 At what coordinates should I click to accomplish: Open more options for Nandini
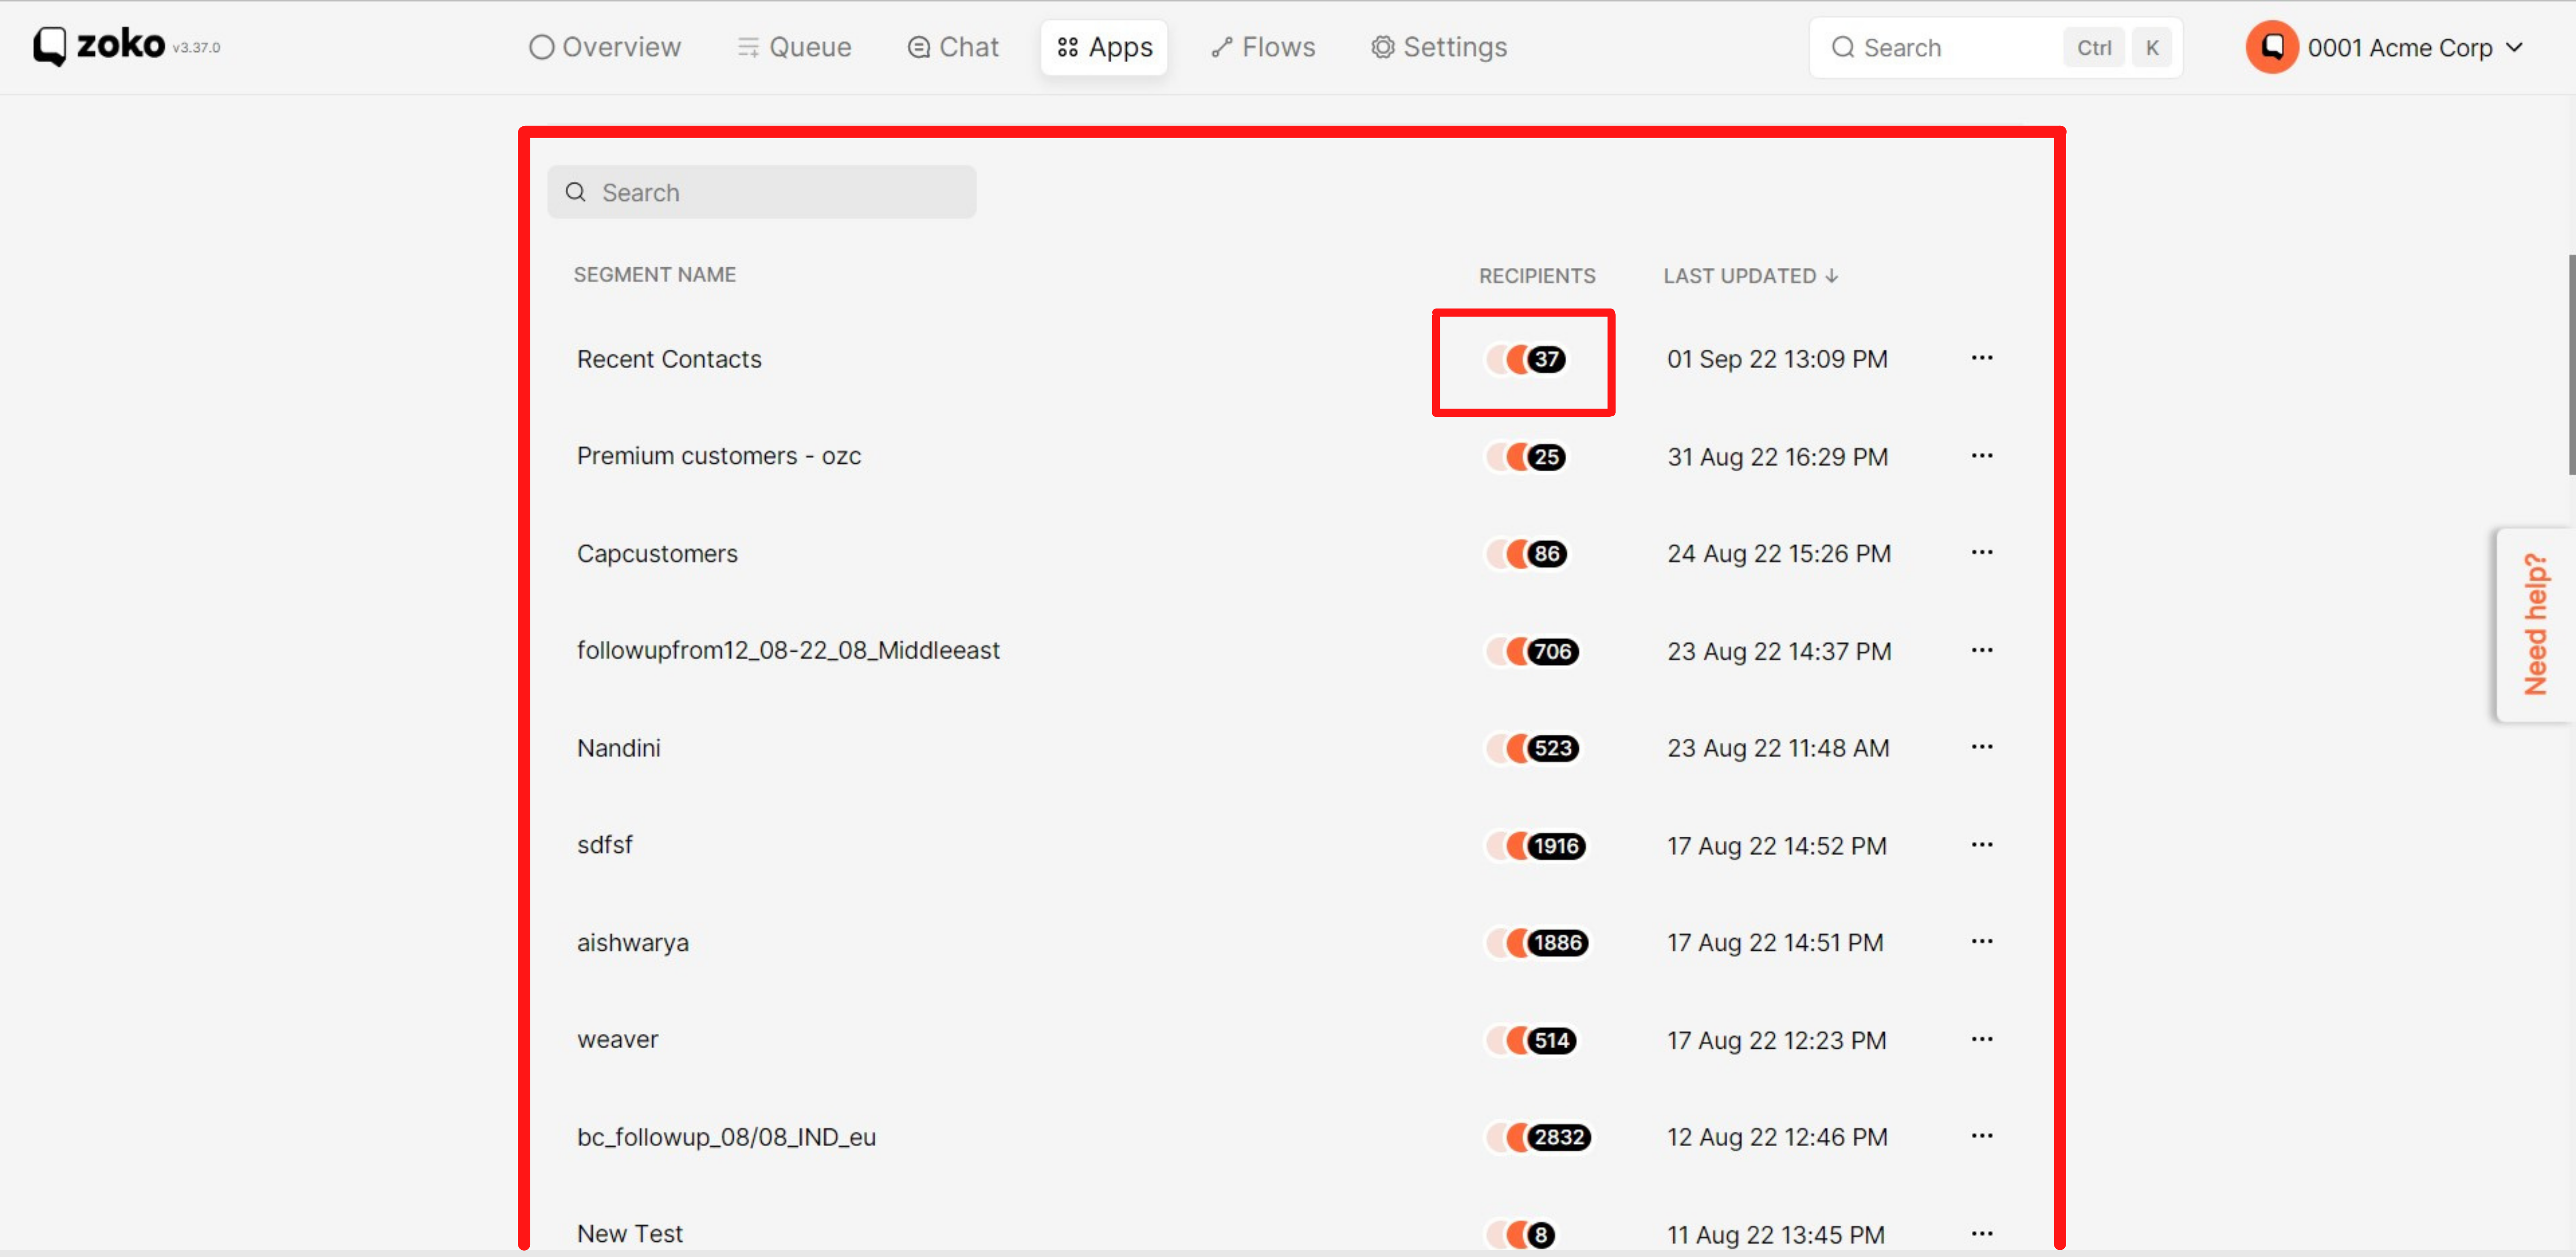coord(1982,747)
